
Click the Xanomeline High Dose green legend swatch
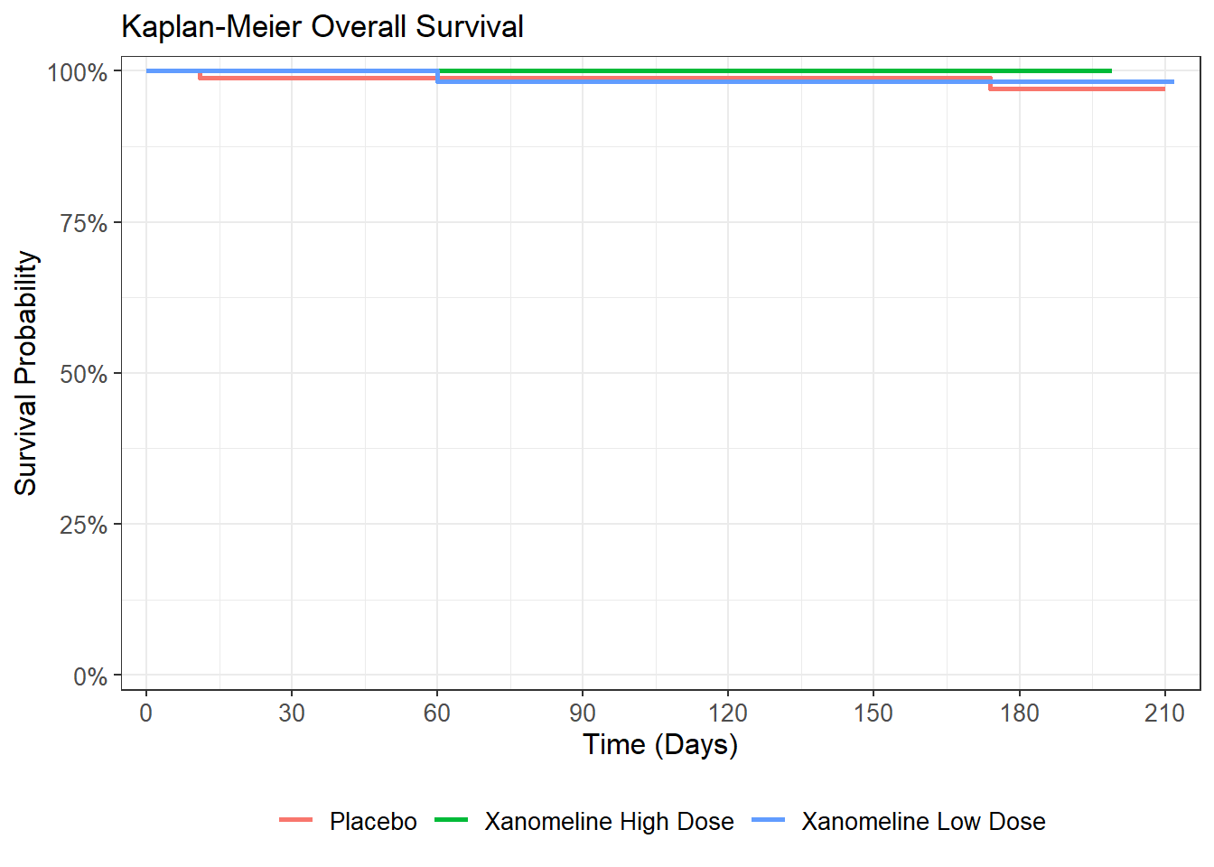point(451,820)
